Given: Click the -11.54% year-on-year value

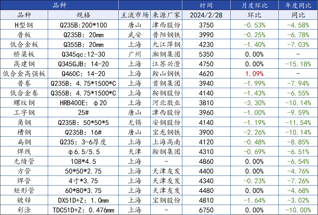Looking at the screenshot, I should 298,122.
